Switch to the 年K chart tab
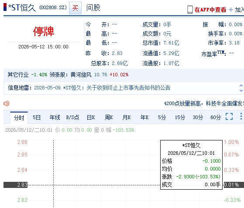 (x=144, y=117)
